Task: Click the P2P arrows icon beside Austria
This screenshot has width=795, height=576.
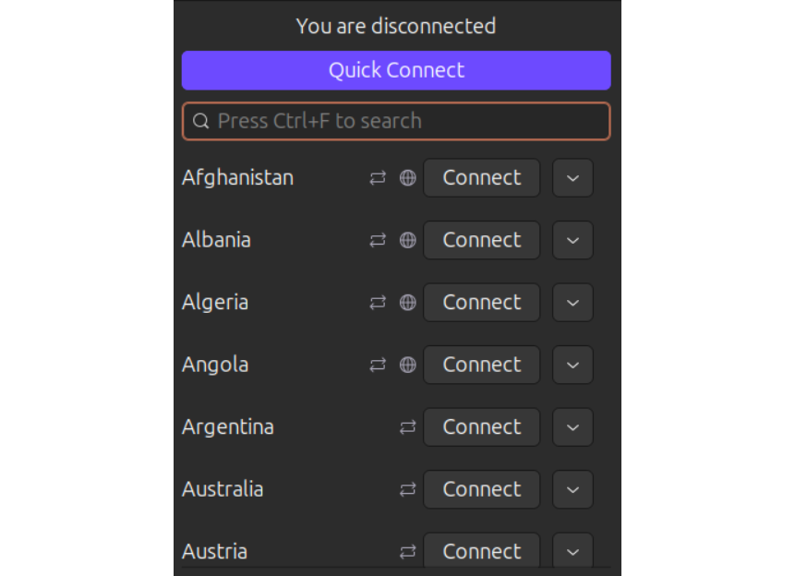Action: (x=407, y=552)
